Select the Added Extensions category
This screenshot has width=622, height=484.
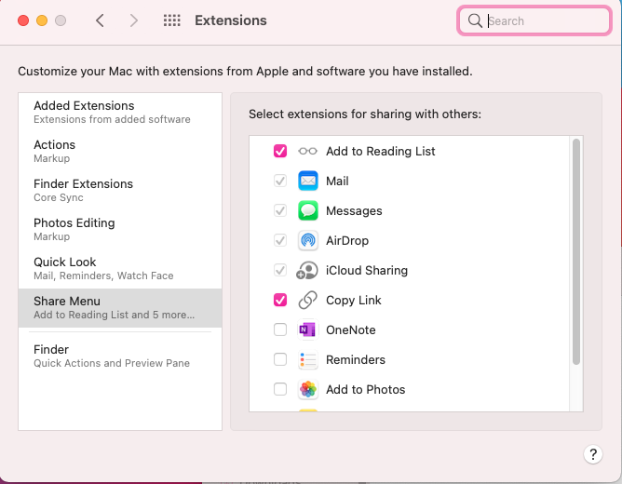pyautogui.click(x=120, y=113)
